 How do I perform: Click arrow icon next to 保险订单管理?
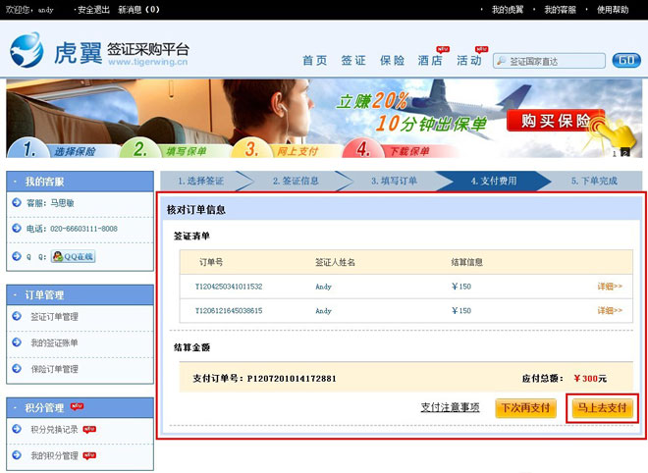pos(17,368)
